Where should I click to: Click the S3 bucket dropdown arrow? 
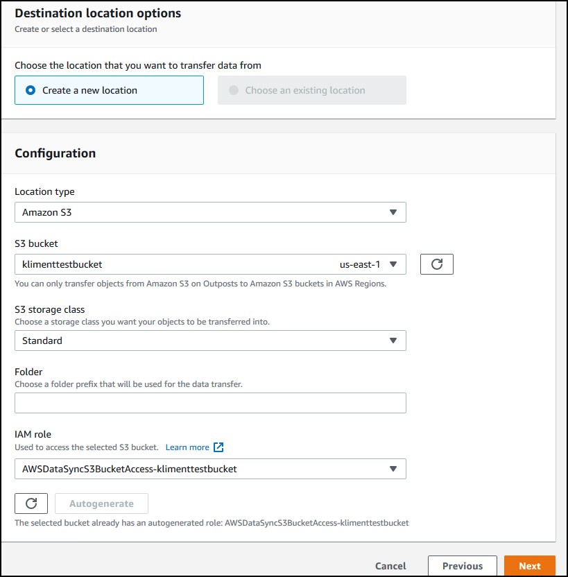point(393,264)
